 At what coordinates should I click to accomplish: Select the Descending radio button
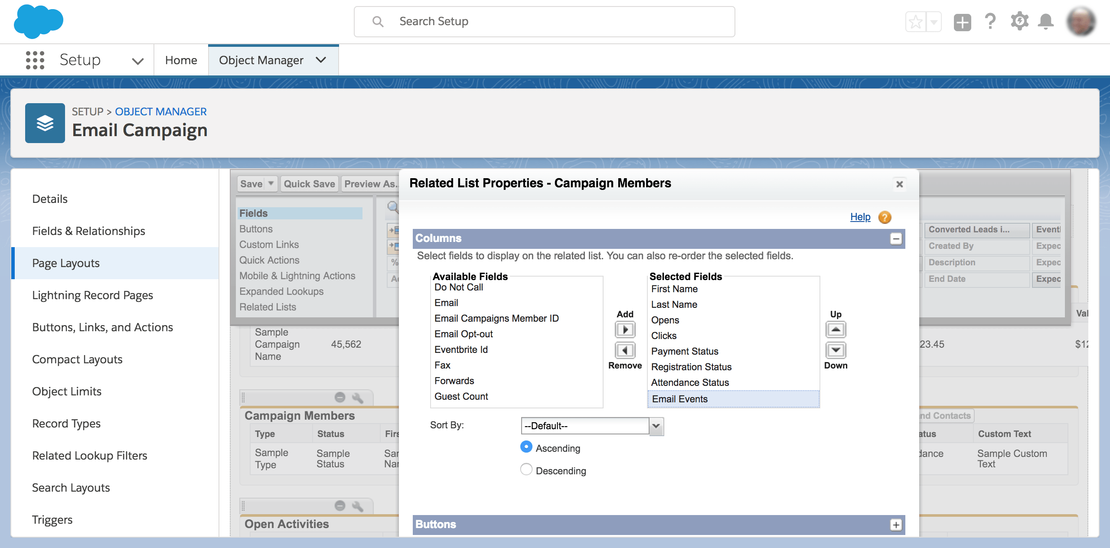[x=526, y=470]
